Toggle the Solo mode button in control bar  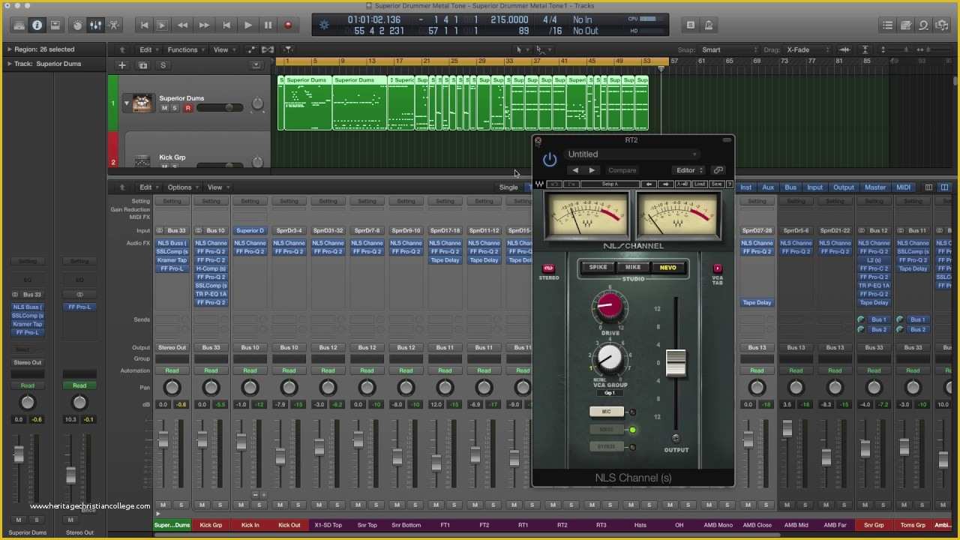pos(690,25)
